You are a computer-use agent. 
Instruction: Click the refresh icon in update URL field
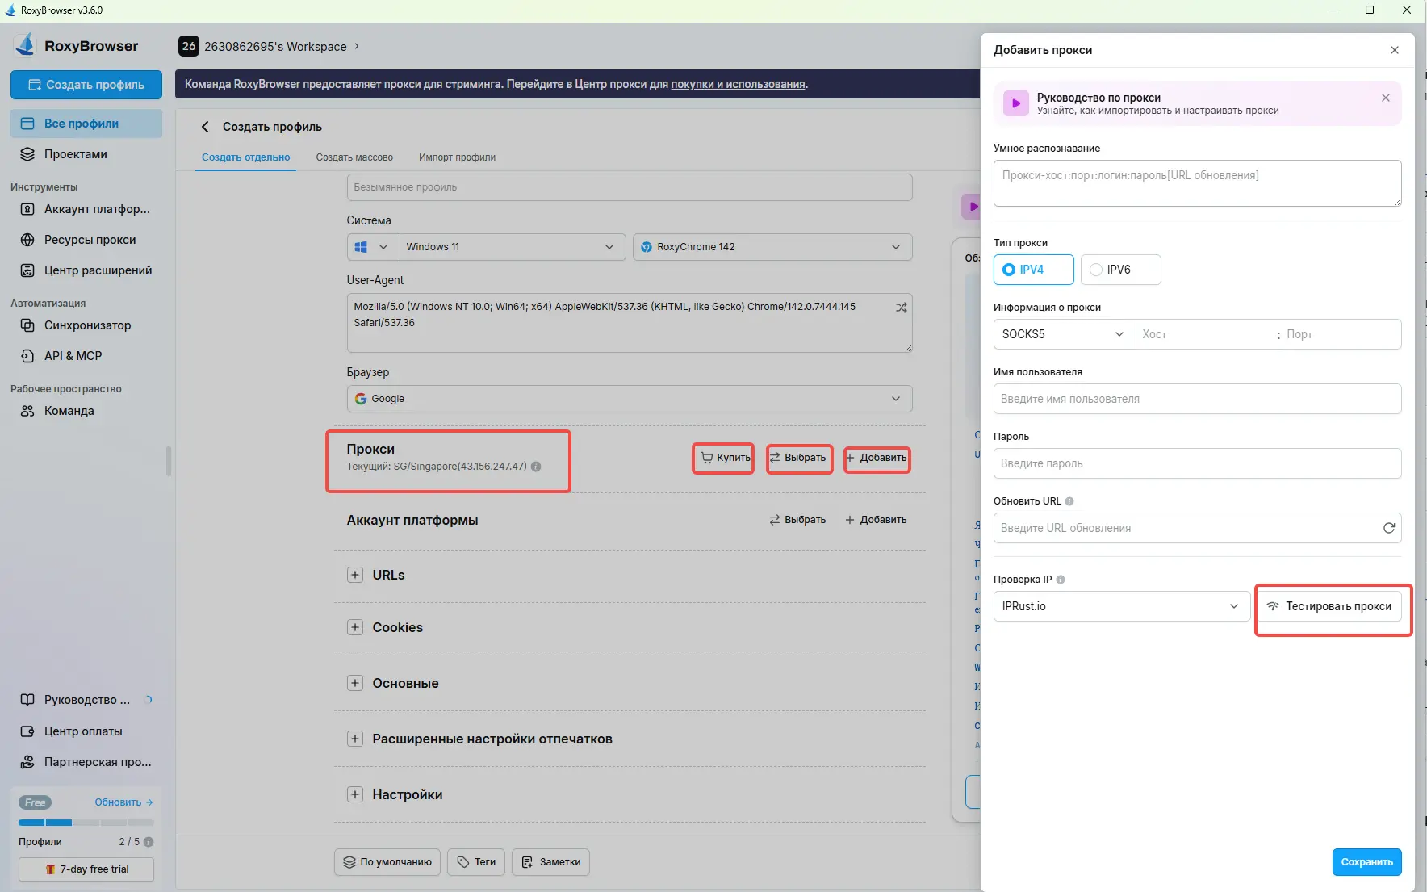(1388, 528)
